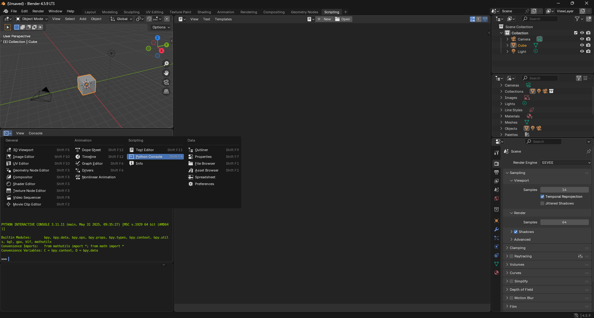Screen dimensions: 594x318
Task: Enable the Raytracing checkbox
Action: pyautogui.click(x=511, y=256)
